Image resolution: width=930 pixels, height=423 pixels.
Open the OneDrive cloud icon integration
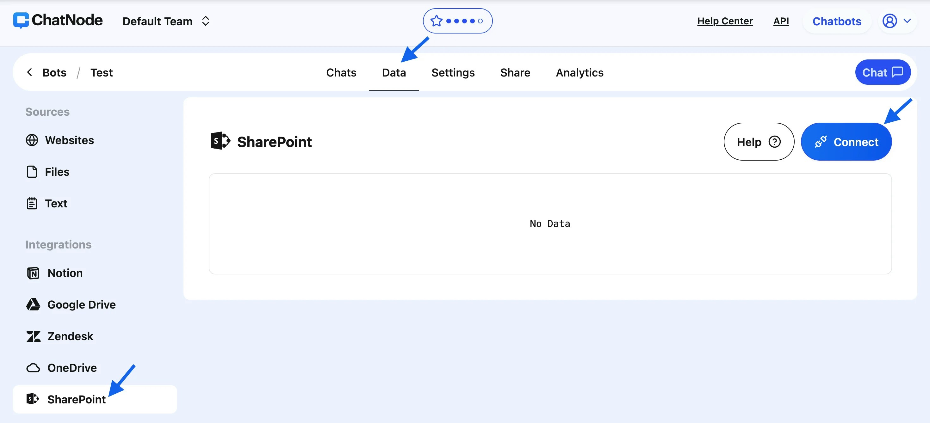point(33,368)
